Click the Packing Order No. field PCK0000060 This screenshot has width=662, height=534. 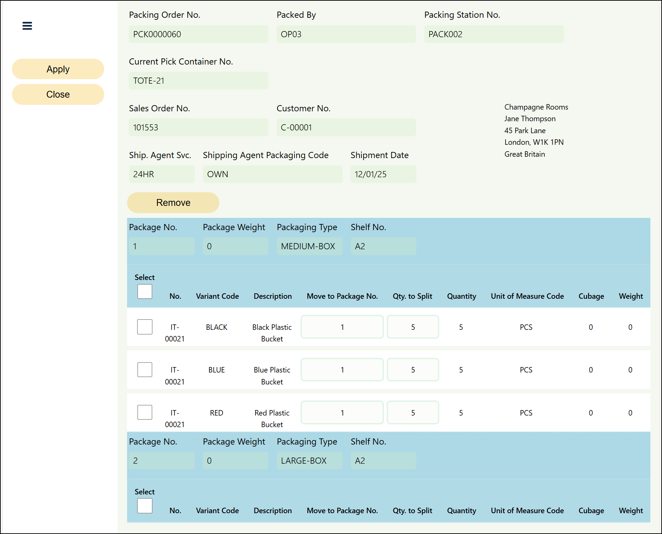[198, 34]
